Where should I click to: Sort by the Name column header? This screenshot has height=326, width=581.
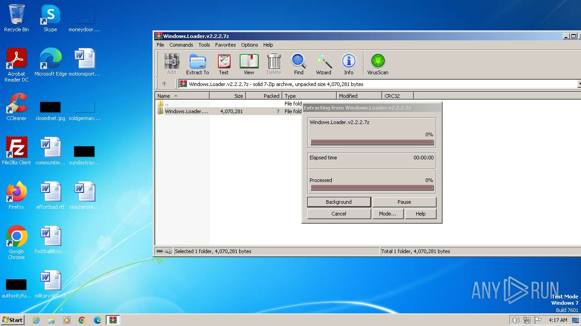pos(182,96)
